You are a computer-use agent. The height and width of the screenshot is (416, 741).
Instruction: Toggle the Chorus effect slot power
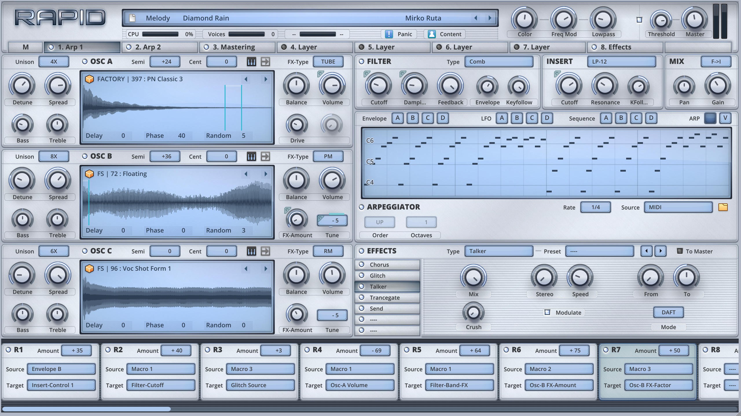pos(361,264)
